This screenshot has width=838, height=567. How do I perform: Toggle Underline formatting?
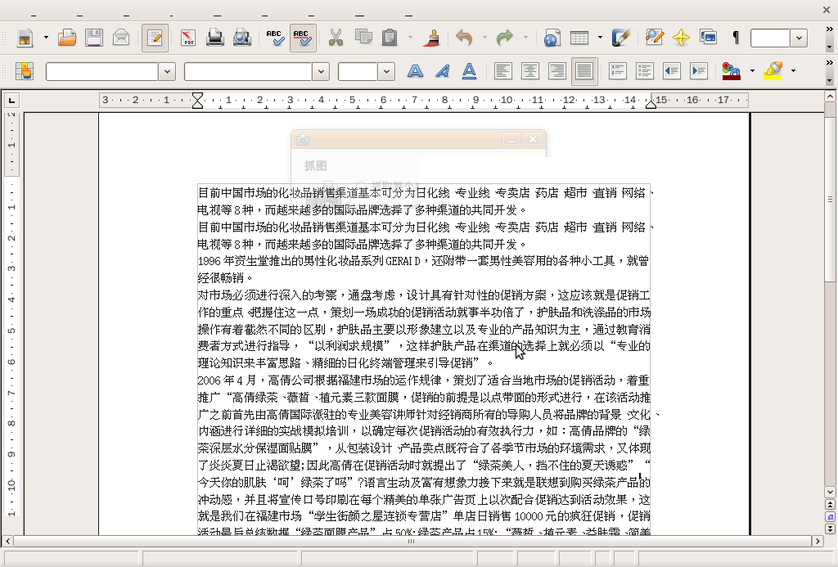point(469,71)
